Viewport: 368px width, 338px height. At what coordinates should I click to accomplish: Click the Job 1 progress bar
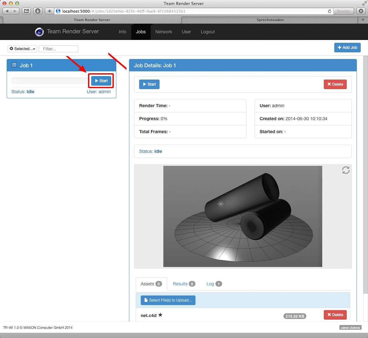pos(50,81)
